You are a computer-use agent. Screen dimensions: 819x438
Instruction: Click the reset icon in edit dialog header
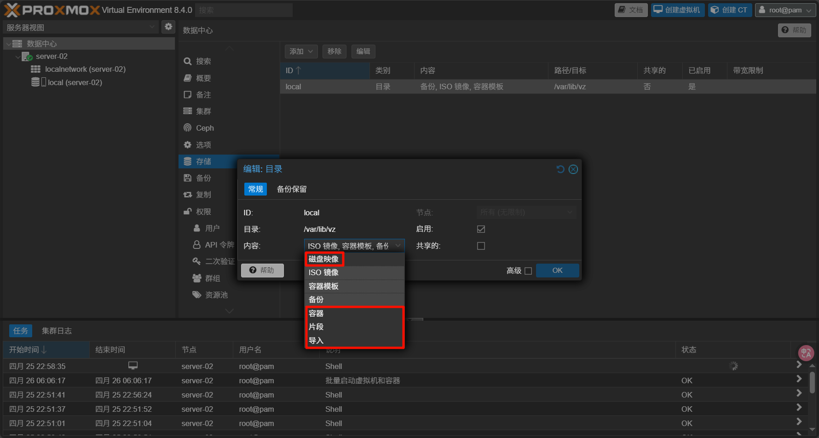coord(560,169)
